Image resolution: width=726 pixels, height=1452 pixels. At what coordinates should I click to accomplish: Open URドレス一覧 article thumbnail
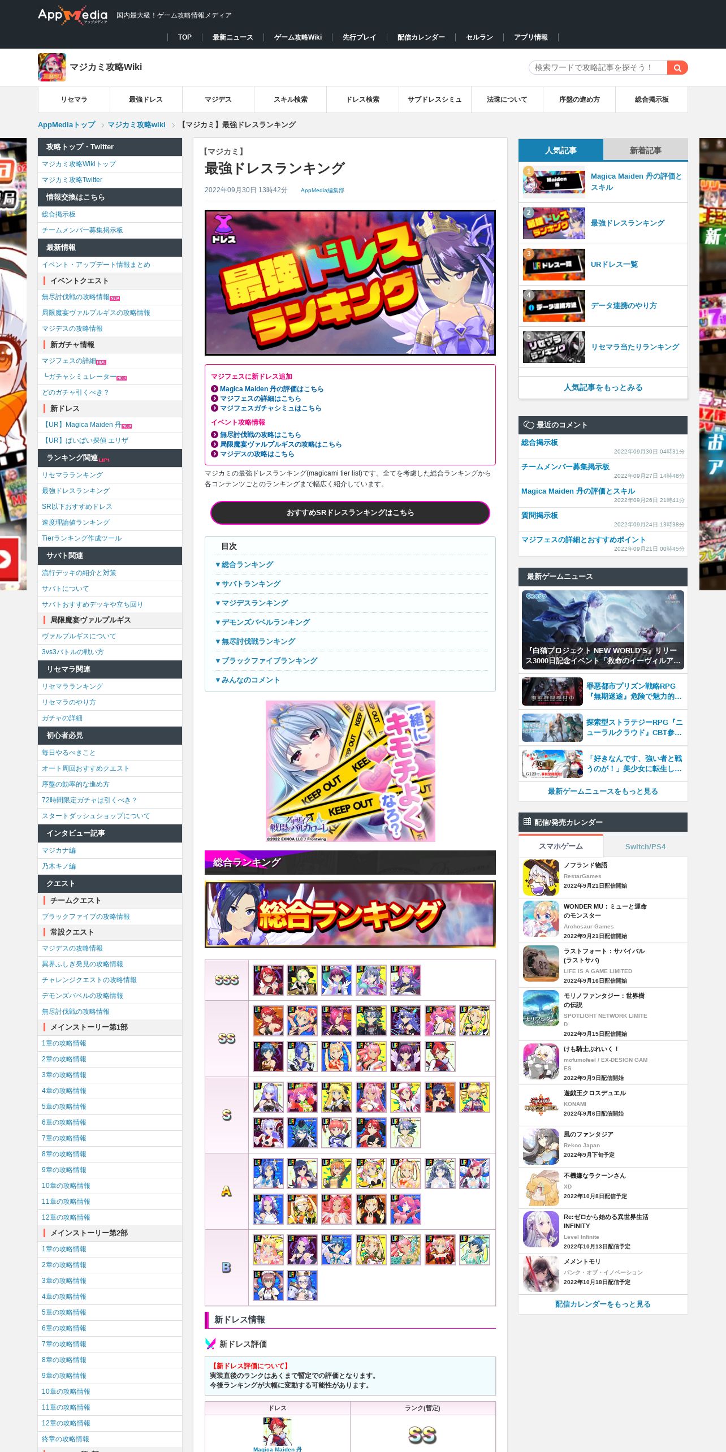554,265
